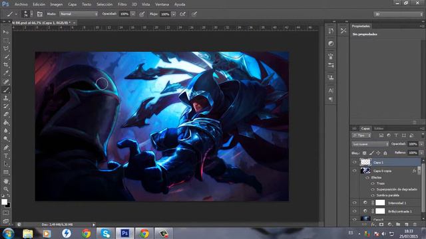426x239 pixels.
Task: Open Flujo slider arrow
Action: (x=174, y=14)
